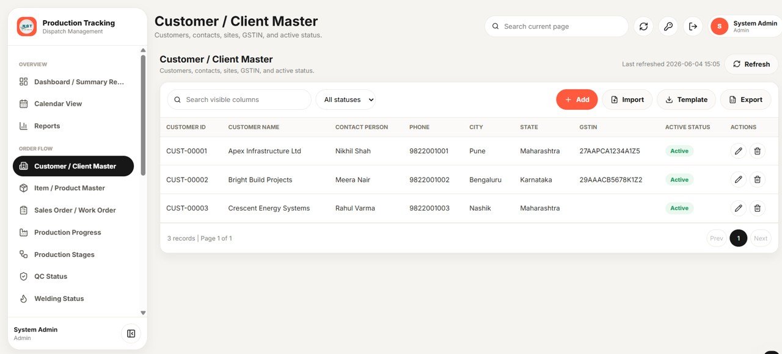Click the phone number 9822001003
Screen dimensions: 782x354
click(x=429, y=208)
